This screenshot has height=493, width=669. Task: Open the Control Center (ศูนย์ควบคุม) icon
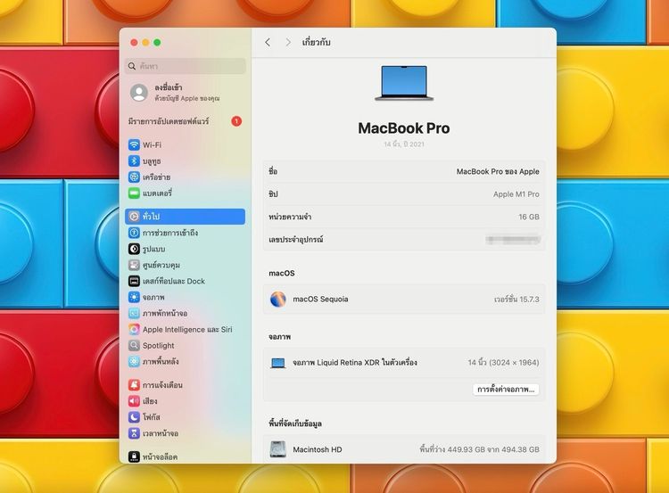134,265
